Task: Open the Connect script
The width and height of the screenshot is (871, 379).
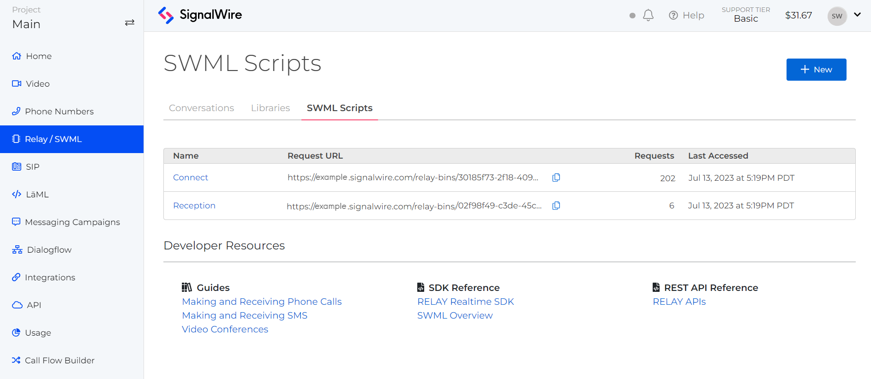Action: click(x=190, y=178)
